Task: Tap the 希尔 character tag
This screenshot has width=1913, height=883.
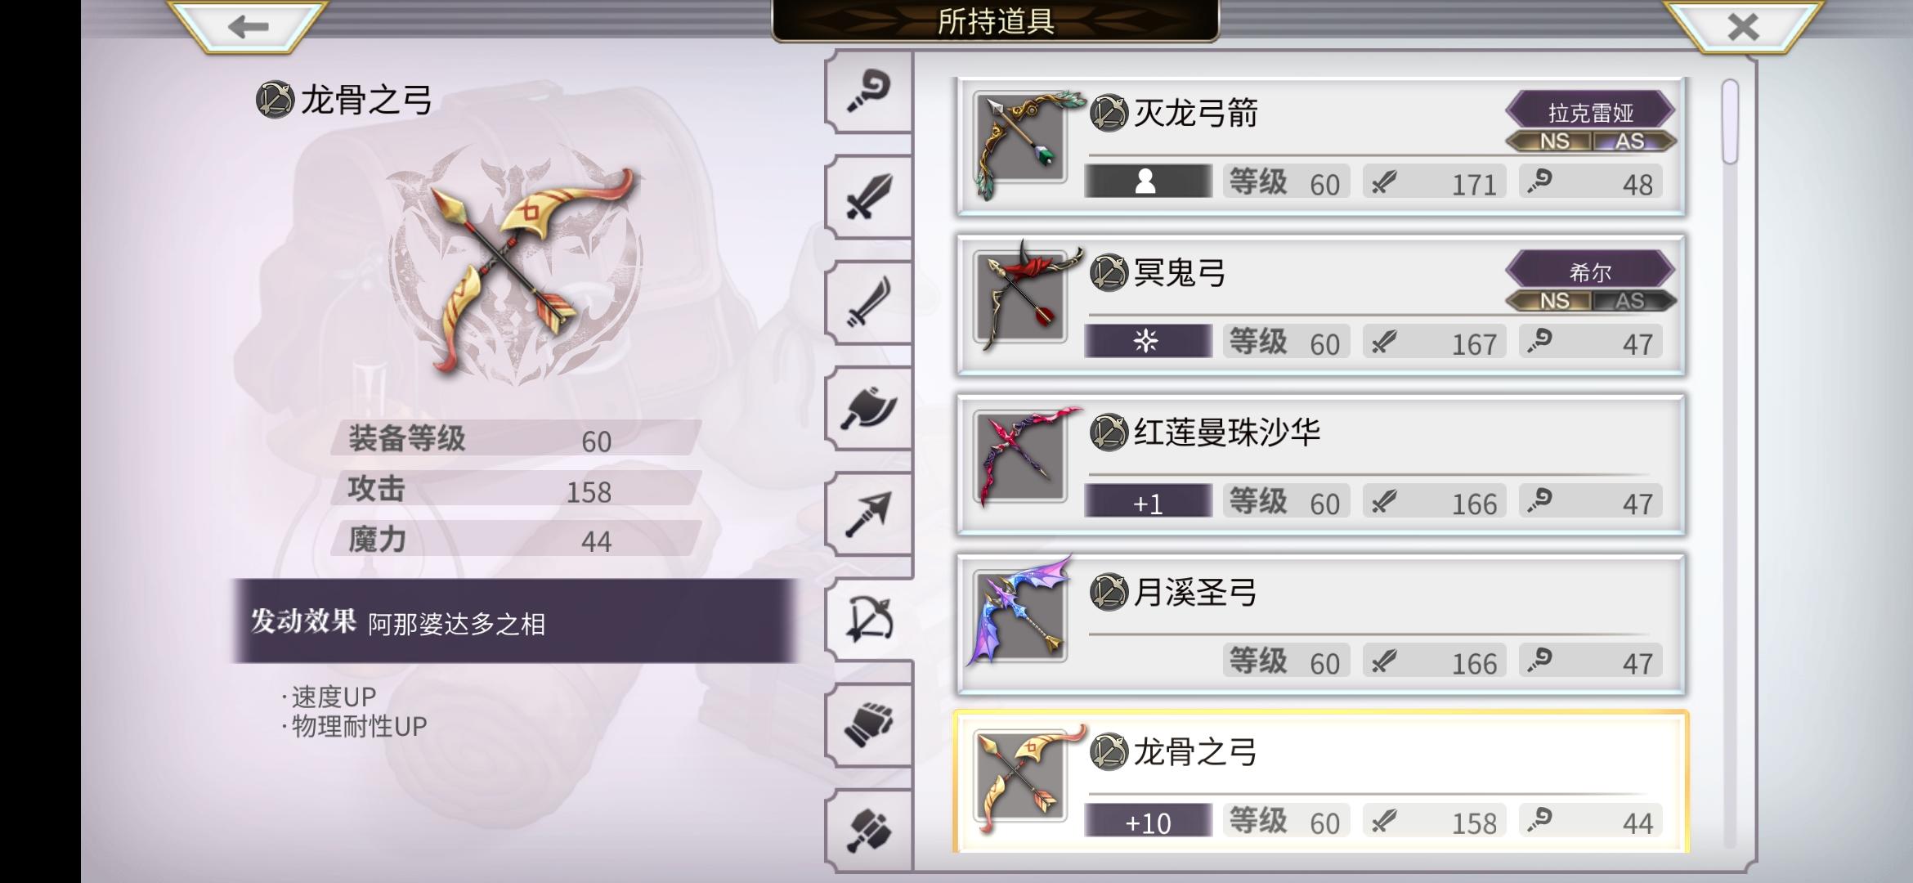Action: (x=1590, y=271)
